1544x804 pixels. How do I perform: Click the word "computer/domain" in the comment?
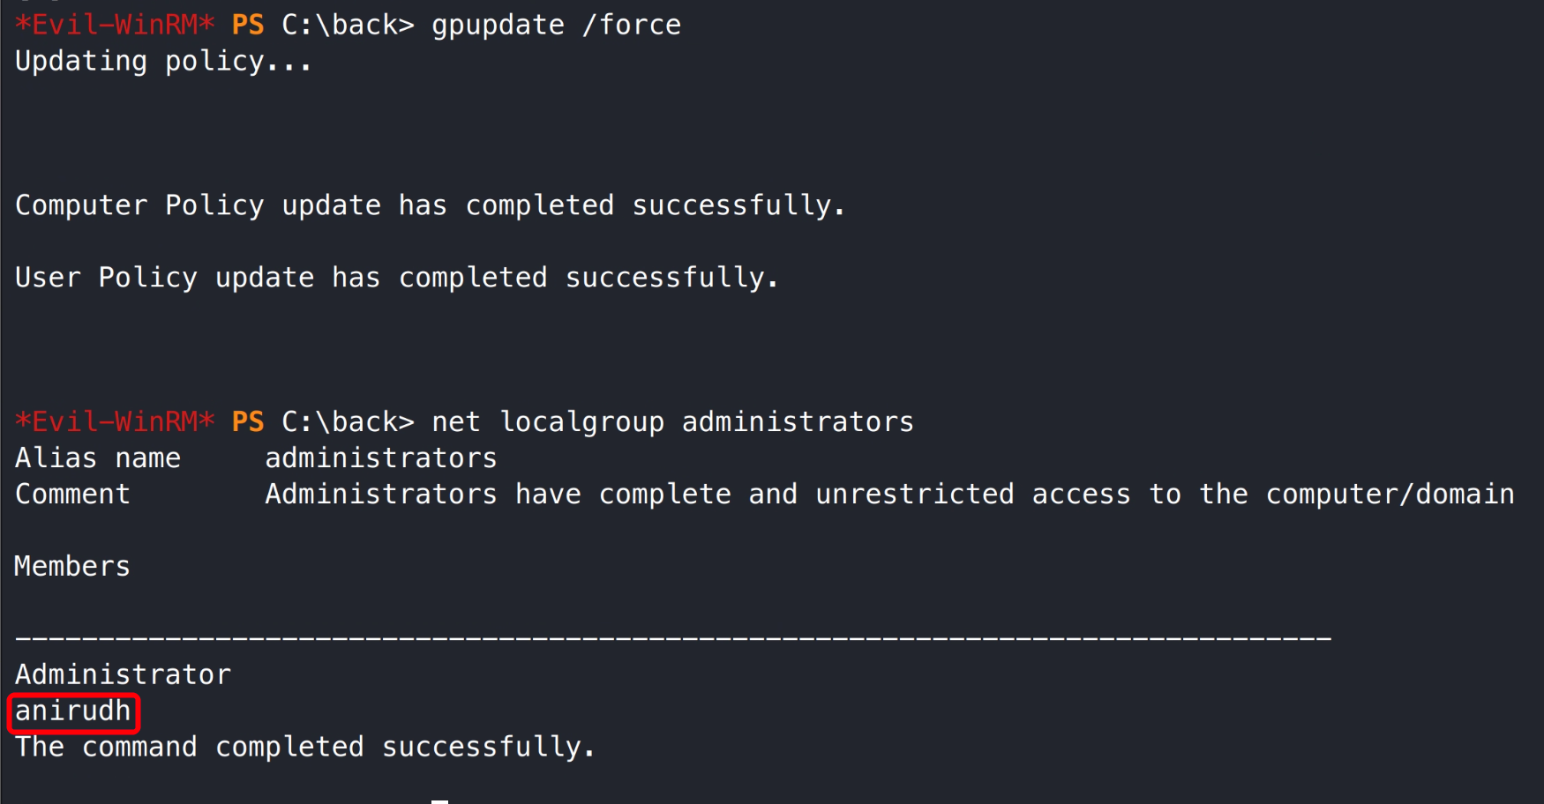click(1390, 495)
